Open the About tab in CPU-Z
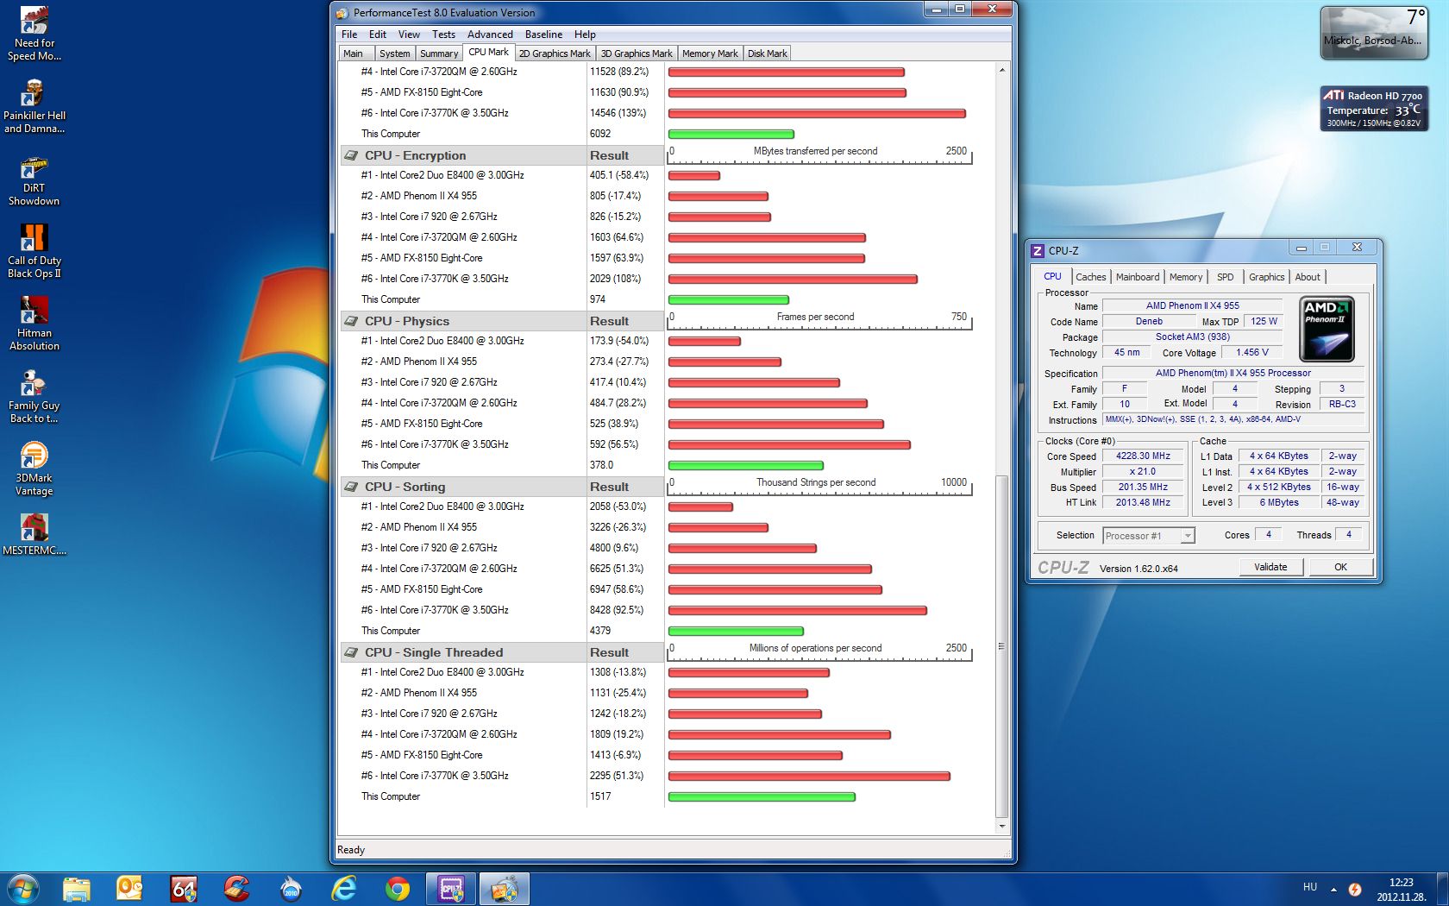The width and height of the screenshot is (1449, 906). [1308, 277]
